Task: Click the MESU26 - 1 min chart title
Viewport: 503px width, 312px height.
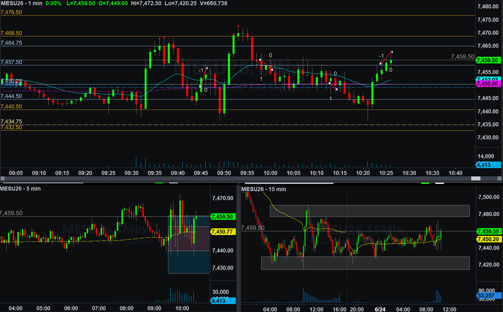Action: 22,3
